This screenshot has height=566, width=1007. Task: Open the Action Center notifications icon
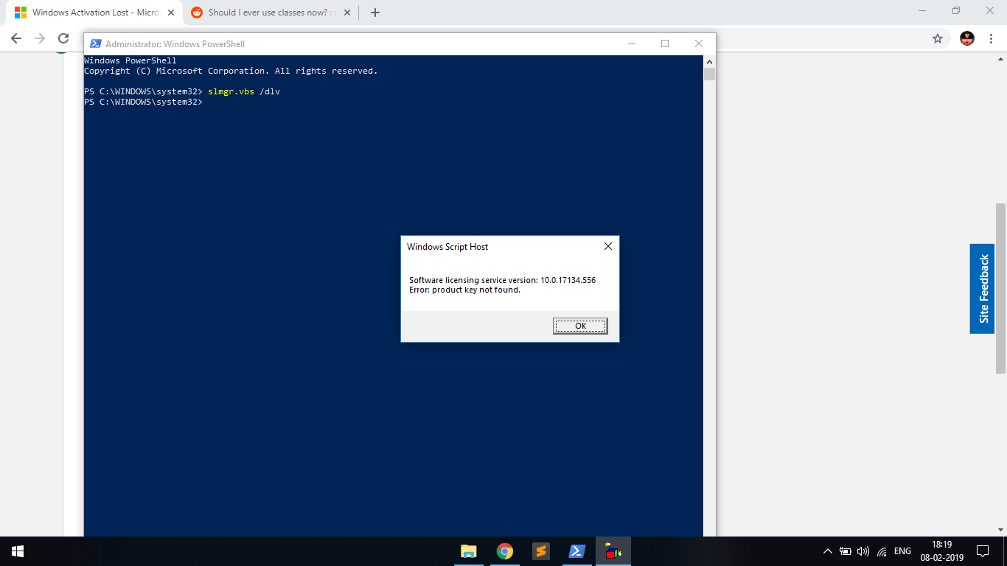(982, 551)
